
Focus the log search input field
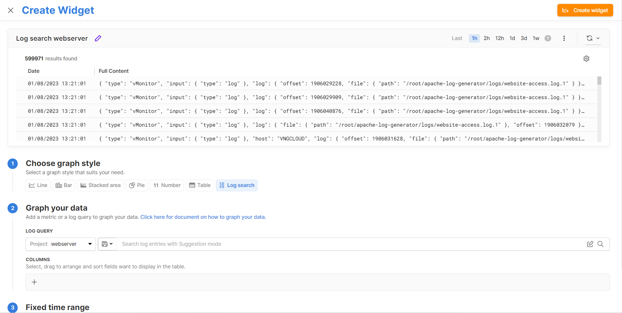(351, 244)
